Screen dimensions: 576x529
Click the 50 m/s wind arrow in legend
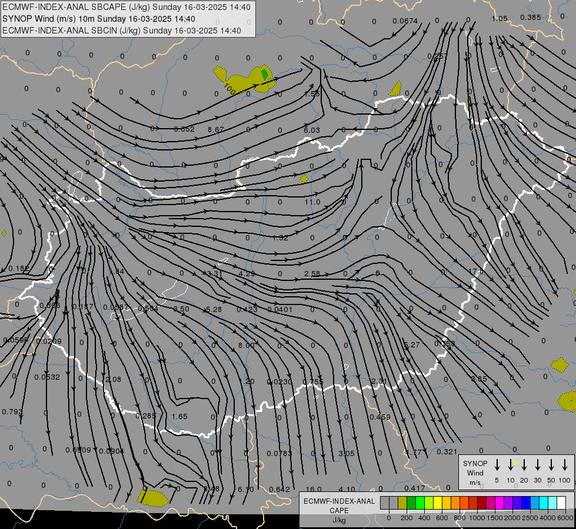pos(551,465)
